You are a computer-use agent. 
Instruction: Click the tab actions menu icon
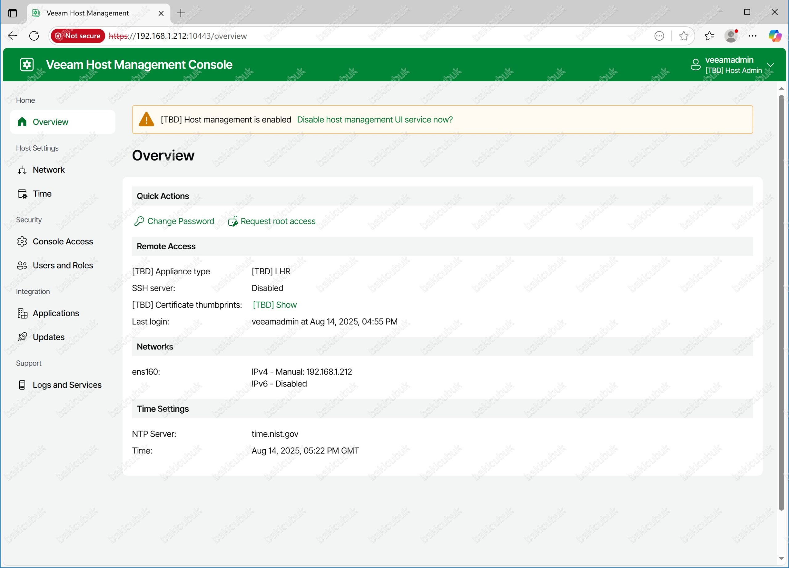(13, 13)
